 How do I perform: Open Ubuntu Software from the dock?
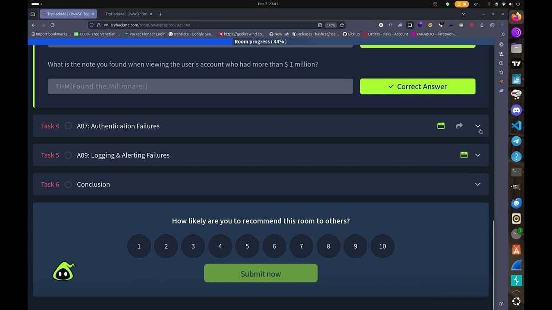[x=516, y=249]
